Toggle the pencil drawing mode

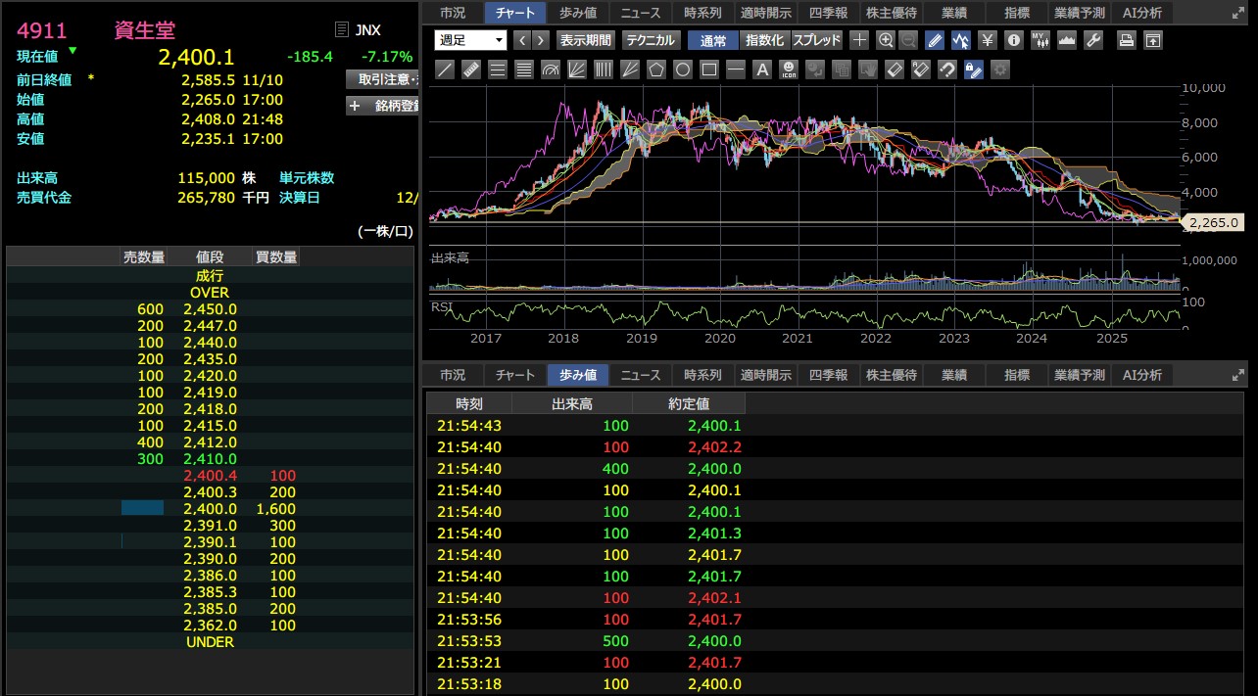coord(935,40)
